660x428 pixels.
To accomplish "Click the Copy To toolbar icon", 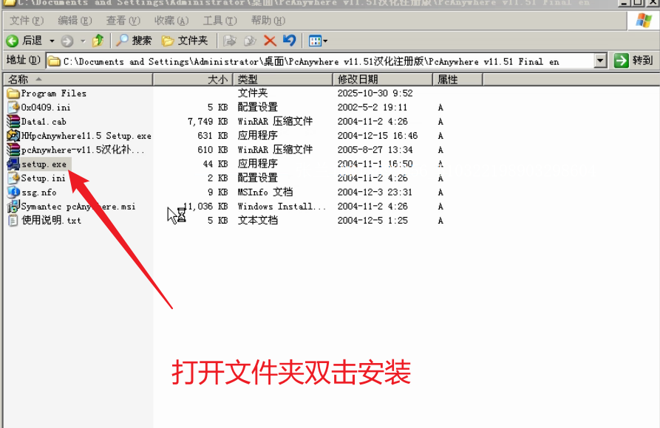I will tap(250, 41).
